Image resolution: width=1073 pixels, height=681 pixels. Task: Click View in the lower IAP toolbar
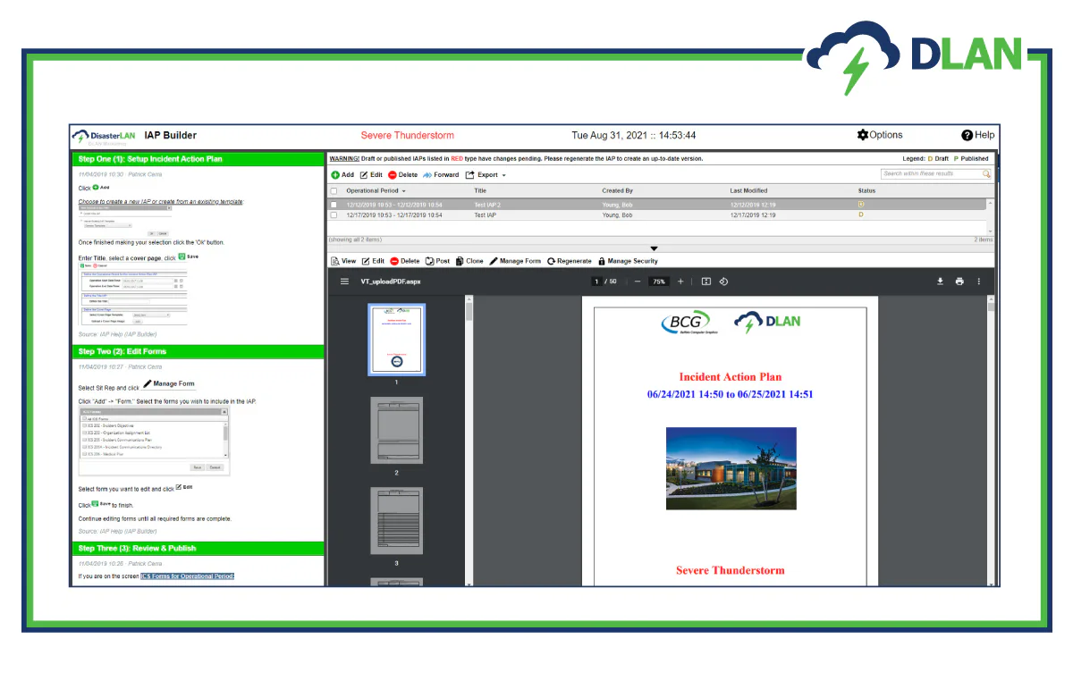coord(343,261)
